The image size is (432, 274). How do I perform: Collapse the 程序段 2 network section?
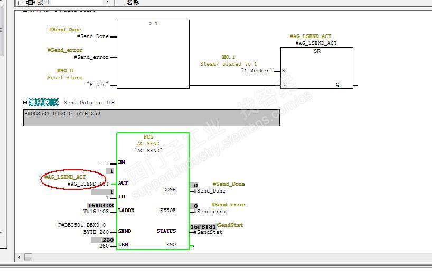[25, 103]
